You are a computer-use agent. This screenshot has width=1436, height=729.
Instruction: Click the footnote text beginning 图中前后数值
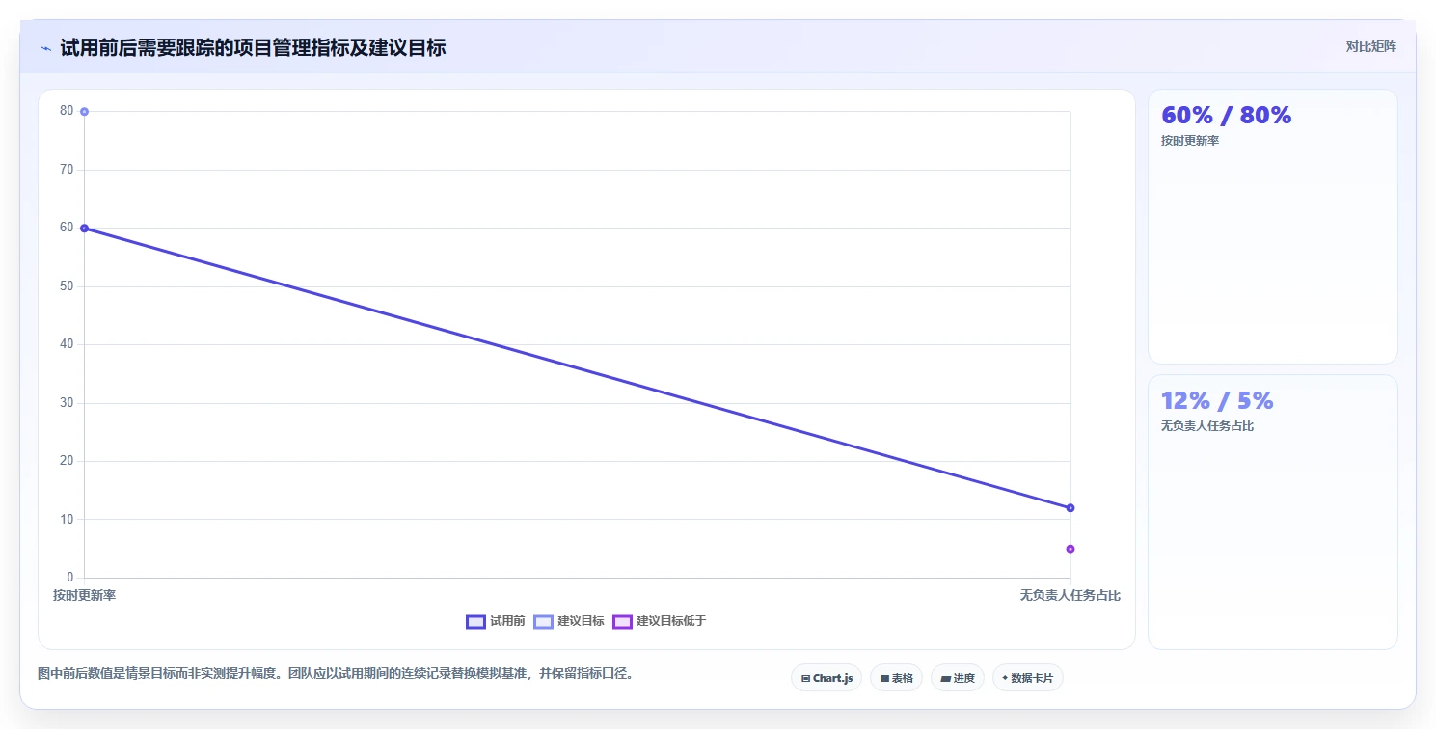pyautogui.click(x=335, y=674)
